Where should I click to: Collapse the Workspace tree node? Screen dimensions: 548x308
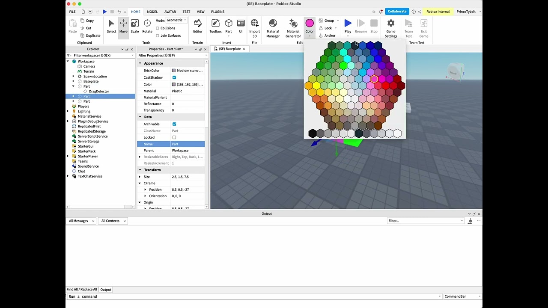pos(68,62)
